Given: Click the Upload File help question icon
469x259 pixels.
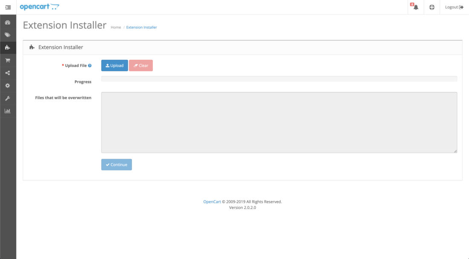Looking at the screenshot, I should (90, 65).
